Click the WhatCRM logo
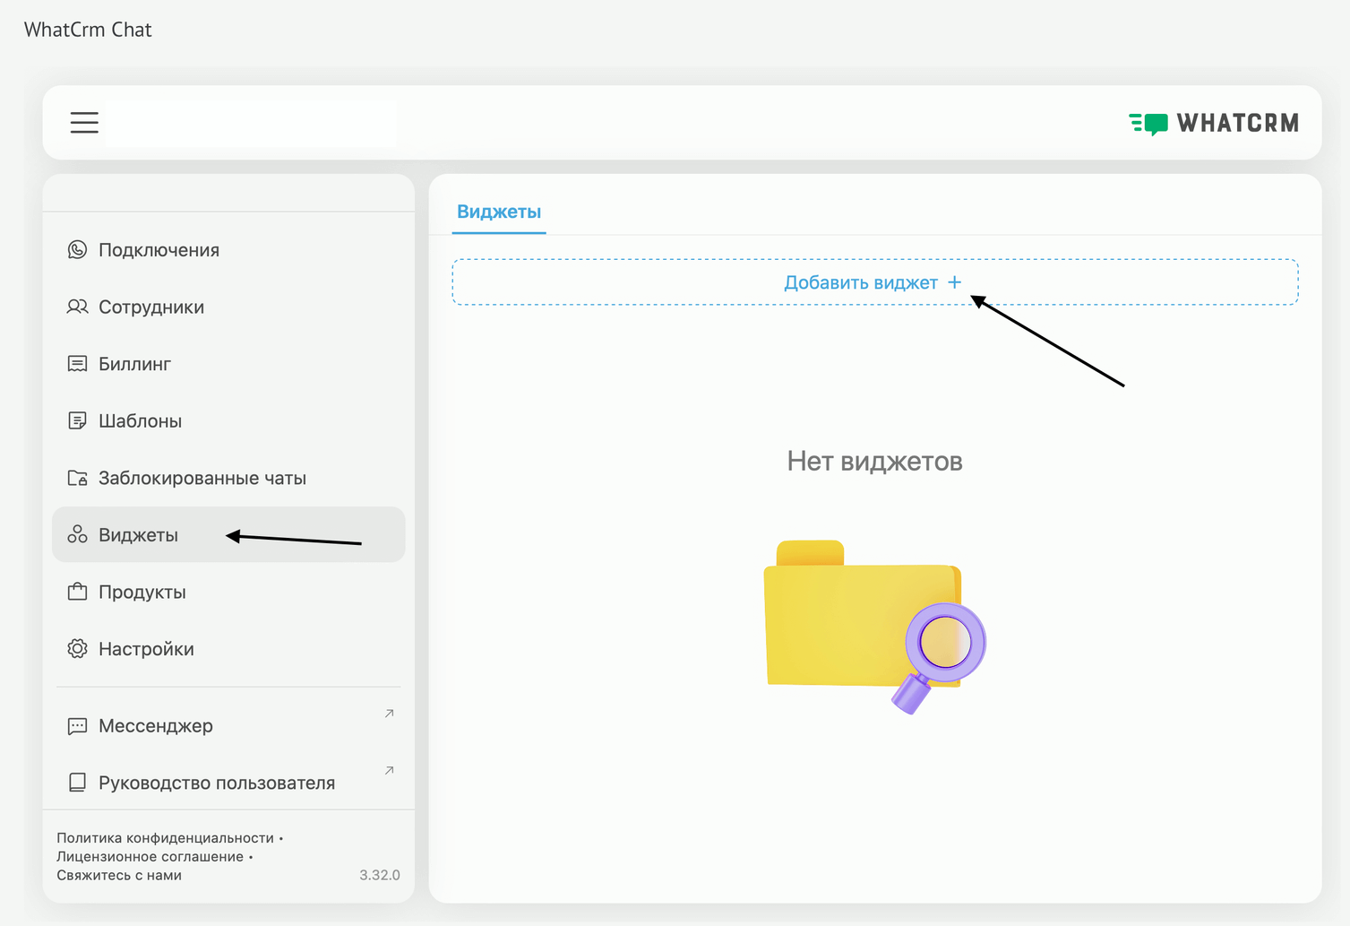The width and height of the screenshot is (1350, 926). pyautogui.click(x=1213, y=123)
